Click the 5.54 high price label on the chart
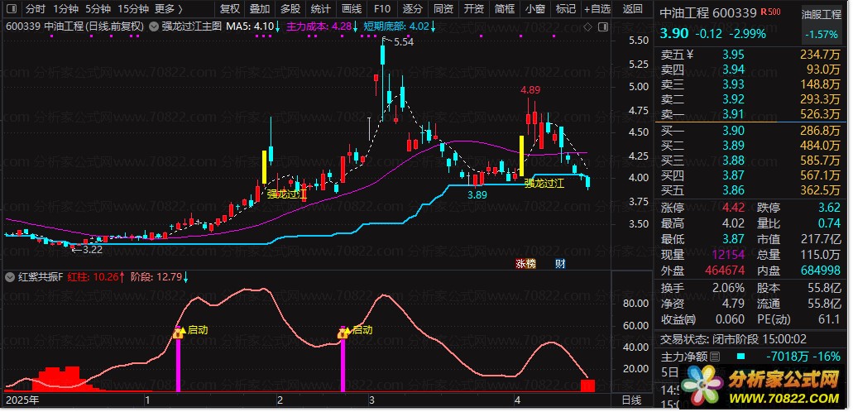The image size is (853, 412). tap(403, 42)
